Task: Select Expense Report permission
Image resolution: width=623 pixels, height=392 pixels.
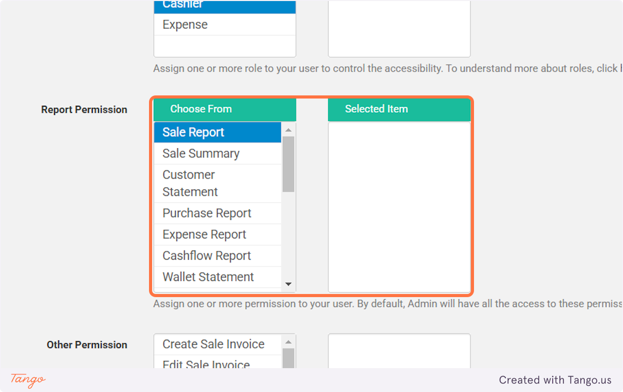Action: pos(218,234)
